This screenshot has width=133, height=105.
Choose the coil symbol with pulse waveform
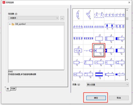tap(78, 74)
